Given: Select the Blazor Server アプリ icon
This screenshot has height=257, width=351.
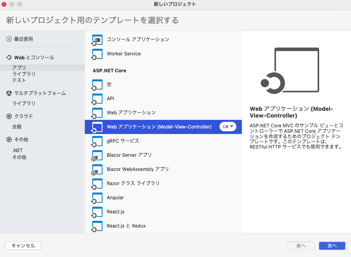Looking at the screenshot, I should click(x=97, y=155).
